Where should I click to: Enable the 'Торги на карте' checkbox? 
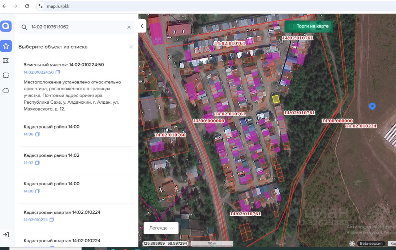pyautogui.click(x=291, y=27)
